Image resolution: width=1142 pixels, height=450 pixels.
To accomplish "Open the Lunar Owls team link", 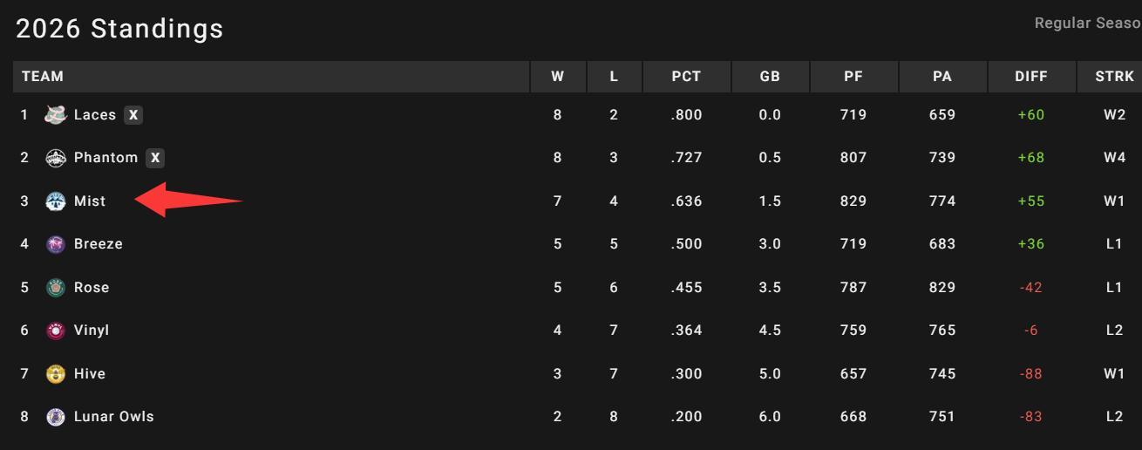I will [113, 417].
